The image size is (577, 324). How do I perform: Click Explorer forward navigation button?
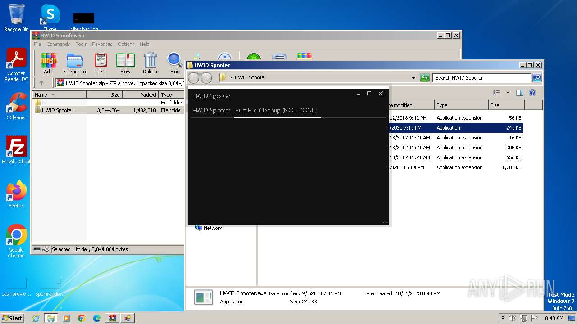click(206, 78)
